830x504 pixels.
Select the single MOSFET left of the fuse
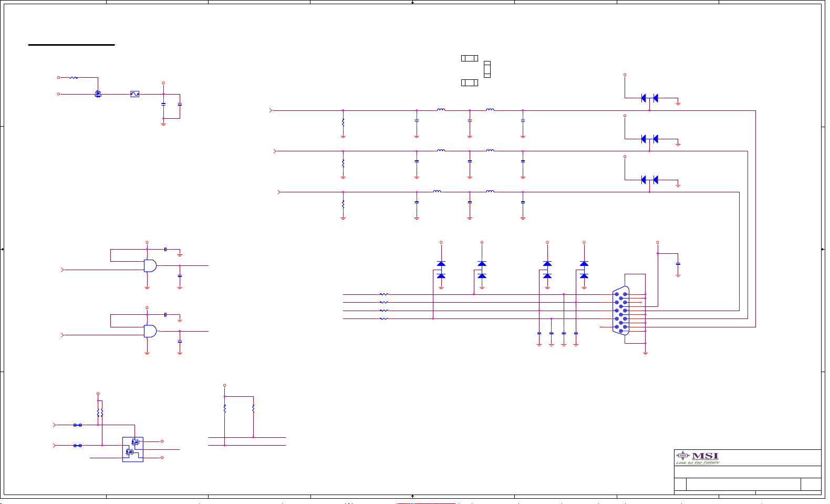coord(98,94)
